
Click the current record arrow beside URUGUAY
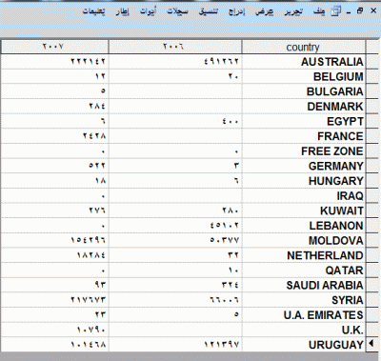tap(371, 344)
